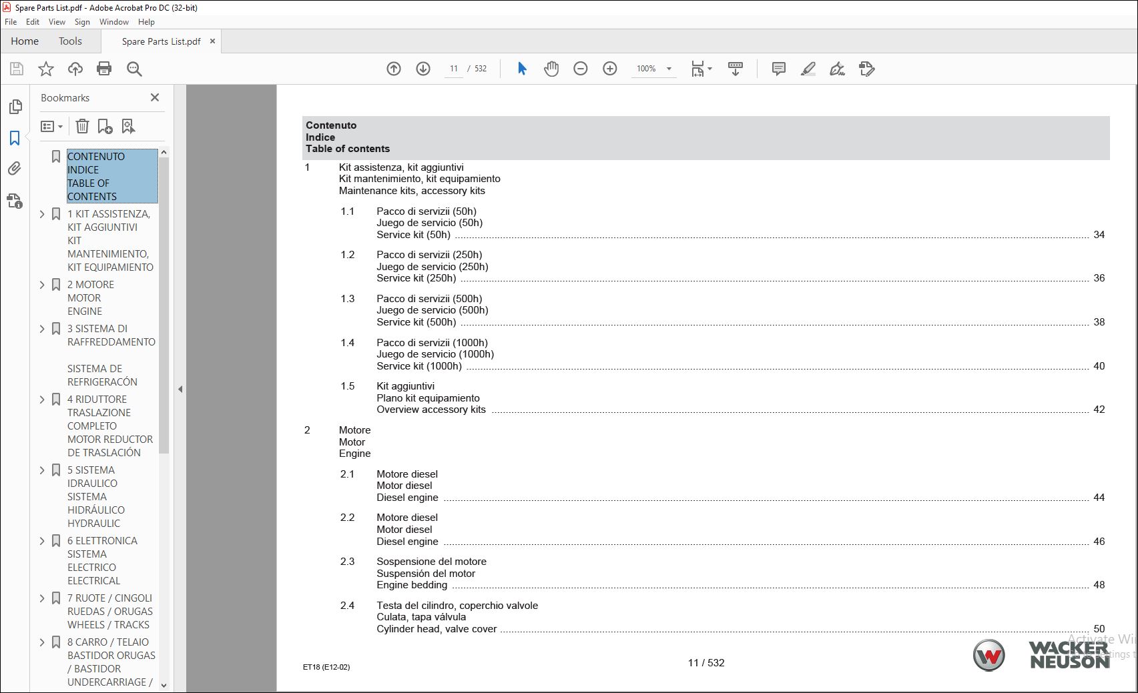Zoom out with the minus button
The width and height of the screenshot is (1138, 693).
[x=581, y=69]
